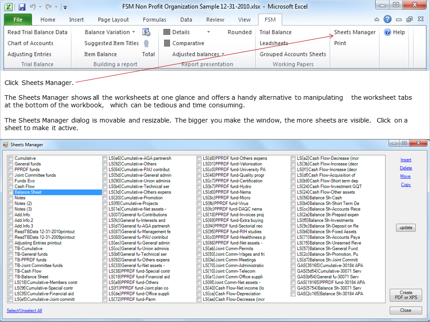Switch to the Data ribbon tab
The image size is (430, 322).
[186, 20]
